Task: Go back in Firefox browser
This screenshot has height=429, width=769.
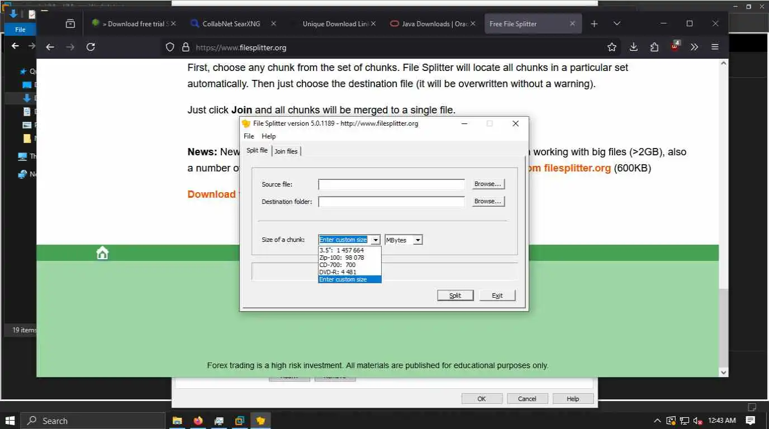Action: tap(50, 47)
